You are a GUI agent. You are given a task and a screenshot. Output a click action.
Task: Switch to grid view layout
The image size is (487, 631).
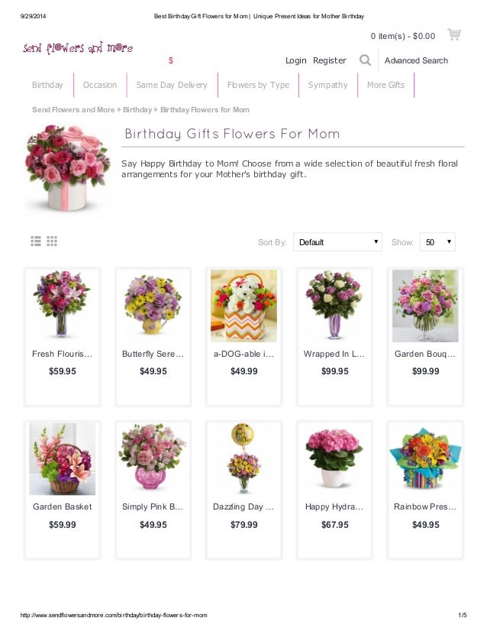coord(52,241)
